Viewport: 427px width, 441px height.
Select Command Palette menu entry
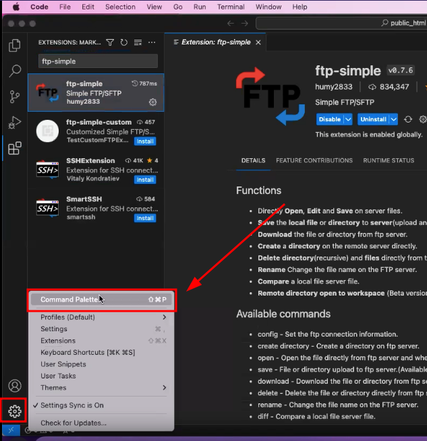pyautogui.click(x=103, y=300)
